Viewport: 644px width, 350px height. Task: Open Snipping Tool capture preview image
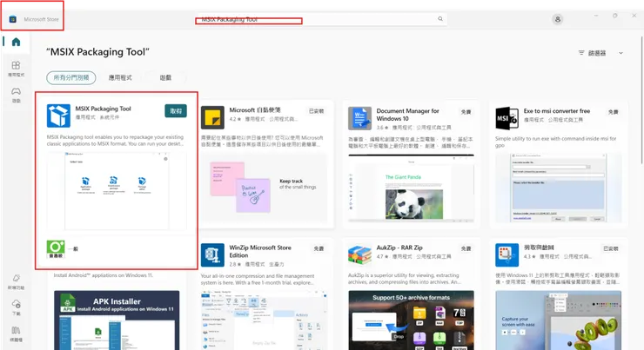tap(558, 320)
